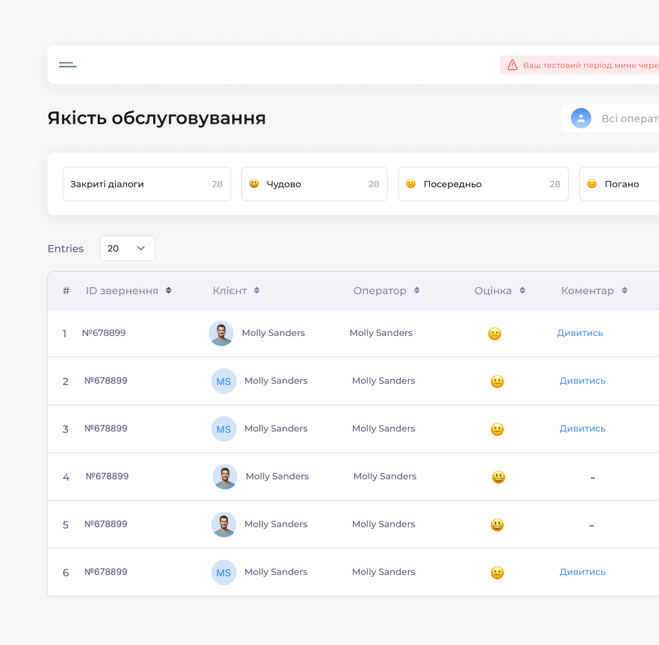Image resolution: width=659 pixels, height=645 pixels.
Task: Click the client photo avatar in row 1
Action: click(x=221, y=333)
